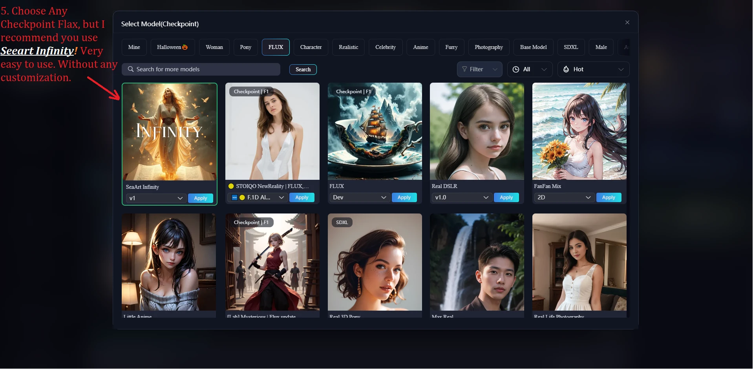753x369 pixels.
Task: Expand the Filter dropdown
Action: tap(479, 69)
